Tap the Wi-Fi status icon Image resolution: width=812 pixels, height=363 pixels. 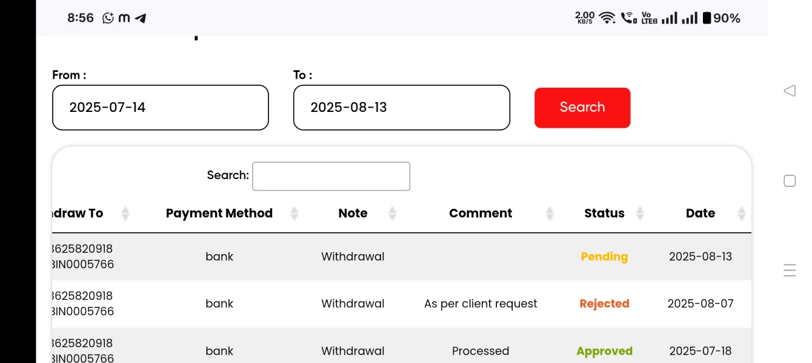[x=607, y=18]
